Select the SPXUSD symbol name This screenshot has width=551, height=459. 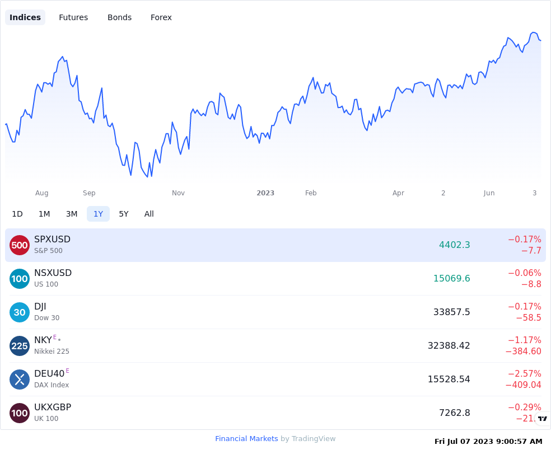click(x=53, y=239)
